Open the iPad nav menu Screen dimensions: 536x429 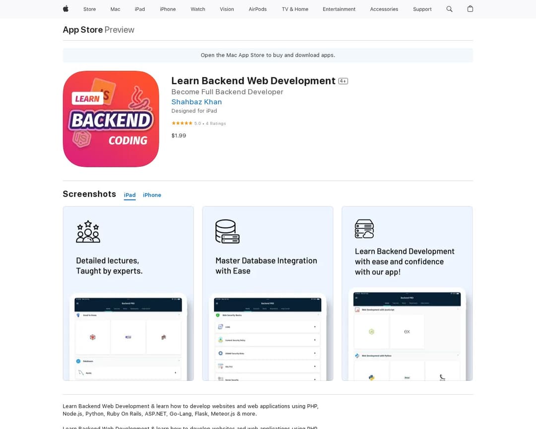coord(140,9)
